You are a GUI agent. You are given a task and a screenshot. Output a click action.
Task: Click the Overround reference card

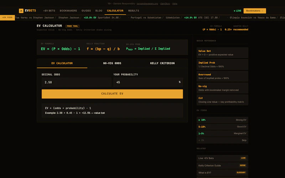(x=222, y=76)
